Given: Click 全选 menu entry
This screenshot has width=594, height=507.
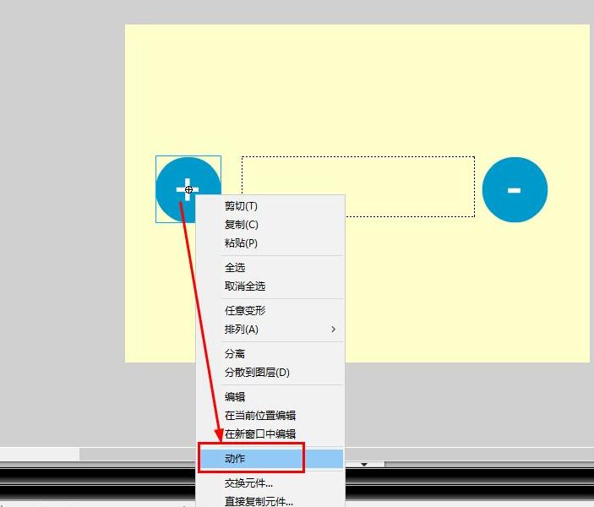Looking at the screenshot, I should click(x=270, y=268).
